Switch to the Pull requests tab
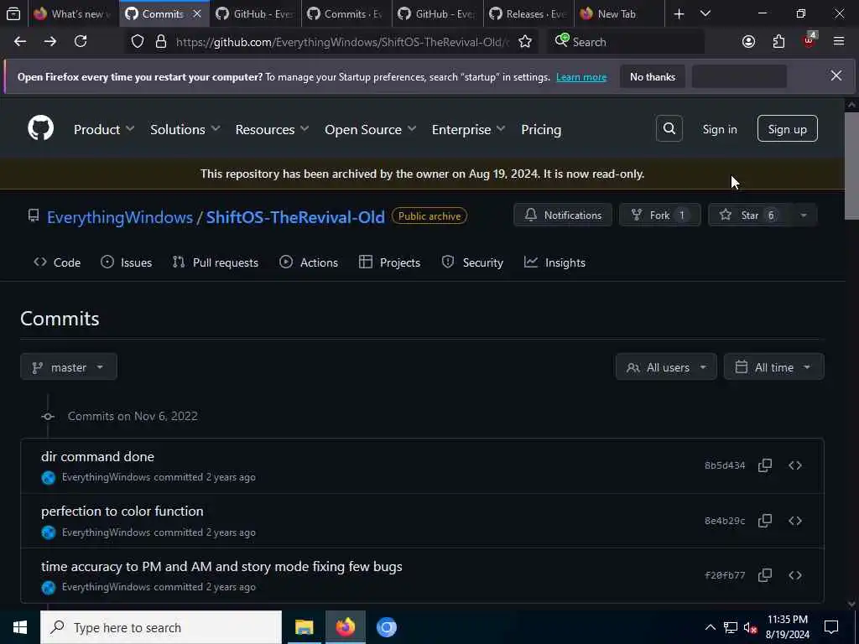This screenshot has height=644, width=859. click(x=215, y=262)
